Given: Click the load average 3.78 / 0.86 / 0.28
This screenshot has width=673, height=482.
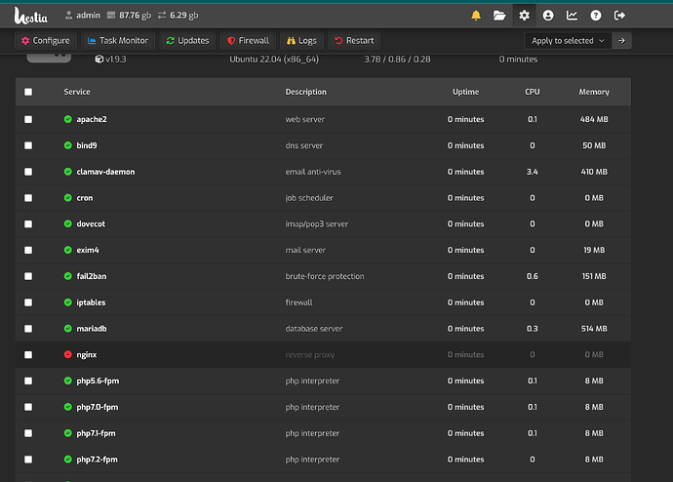Looking at the screenshot, I should 397,60.
